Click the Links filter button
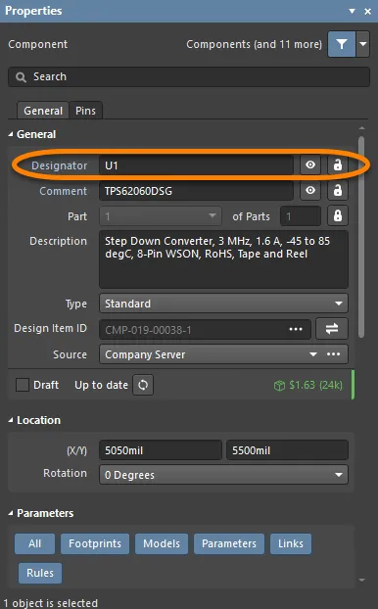Viewport: 378px width, 609px height. (291, 543)
